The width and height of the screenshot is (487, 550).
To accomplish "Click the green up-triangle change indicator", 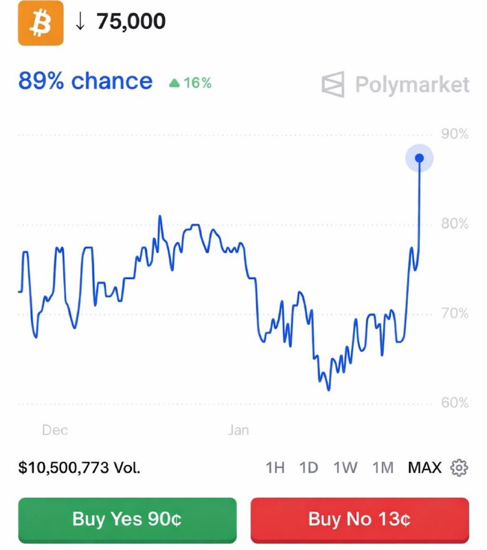I will (174, 82).
